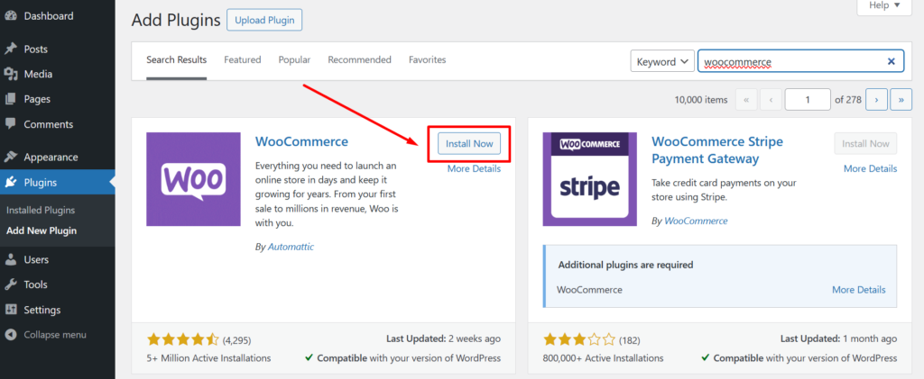Click the WooCommerce author link on Stripe card
Image resolution: width=924 pixels, height=379 pixels.
coord(696,221)
